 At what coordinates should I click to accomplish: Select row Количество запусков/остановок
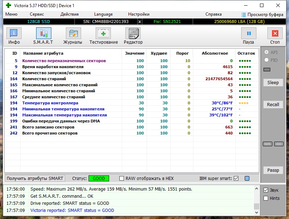(x=132, y=73)
